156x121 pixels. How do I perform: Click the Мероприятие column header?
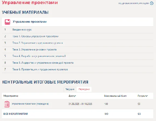click(11, 96)
